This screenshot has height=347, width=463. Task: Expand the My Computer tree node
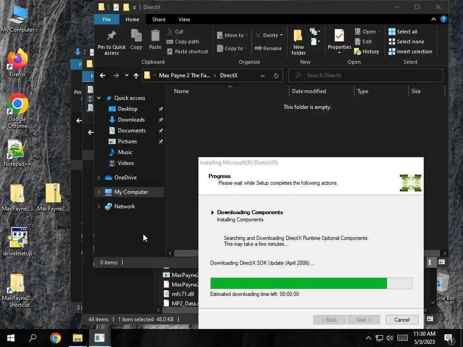click(99, 192)
